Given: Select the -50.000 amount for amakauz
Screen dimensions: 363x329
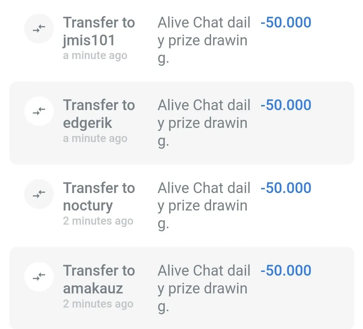Looking at the screenshot, I should coord(286,271).
